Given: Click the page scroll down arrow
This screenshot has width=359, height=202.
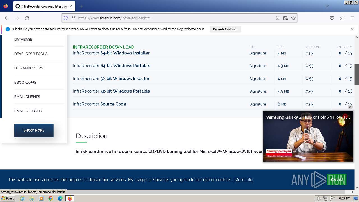Looking at the screenshot, I should click(x=357, y=187).
